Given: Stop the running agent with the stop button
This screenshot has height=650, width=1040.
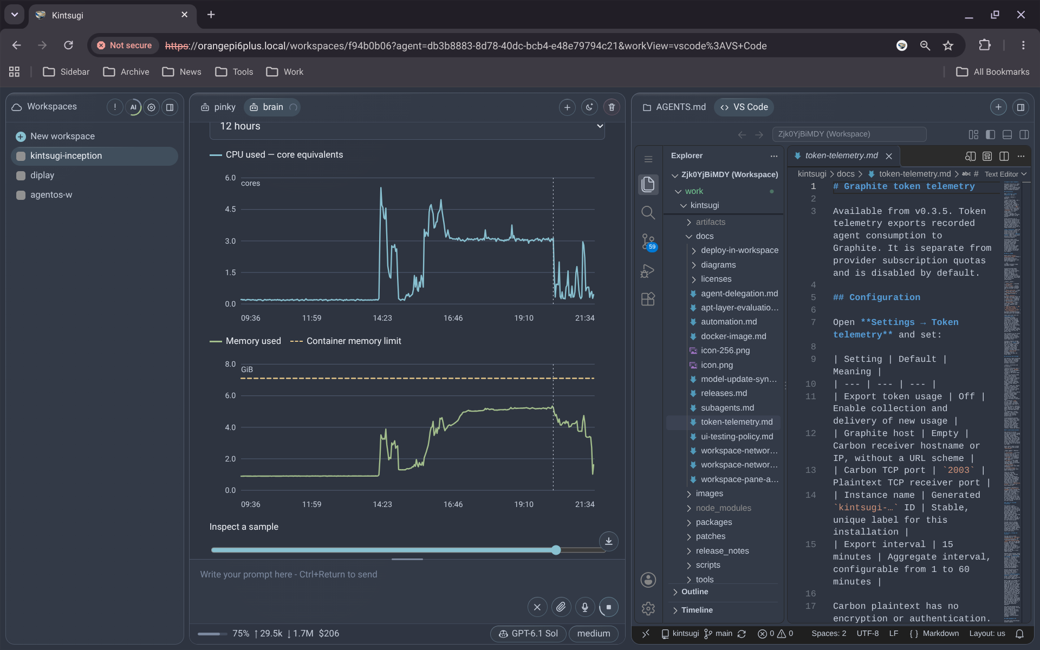Looking at the screenshot, I should (x=609, y=607).
